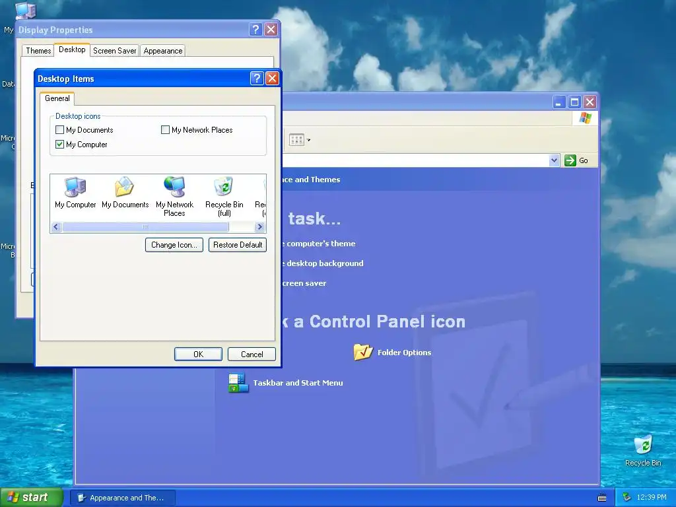Click the Folder Options link text
676x507 pixels.
[405, 353]
